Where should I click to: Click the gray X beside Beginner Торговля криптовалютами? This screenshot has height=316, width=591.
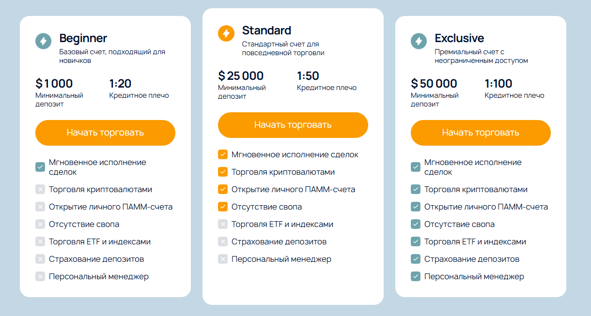coord(40,190)
